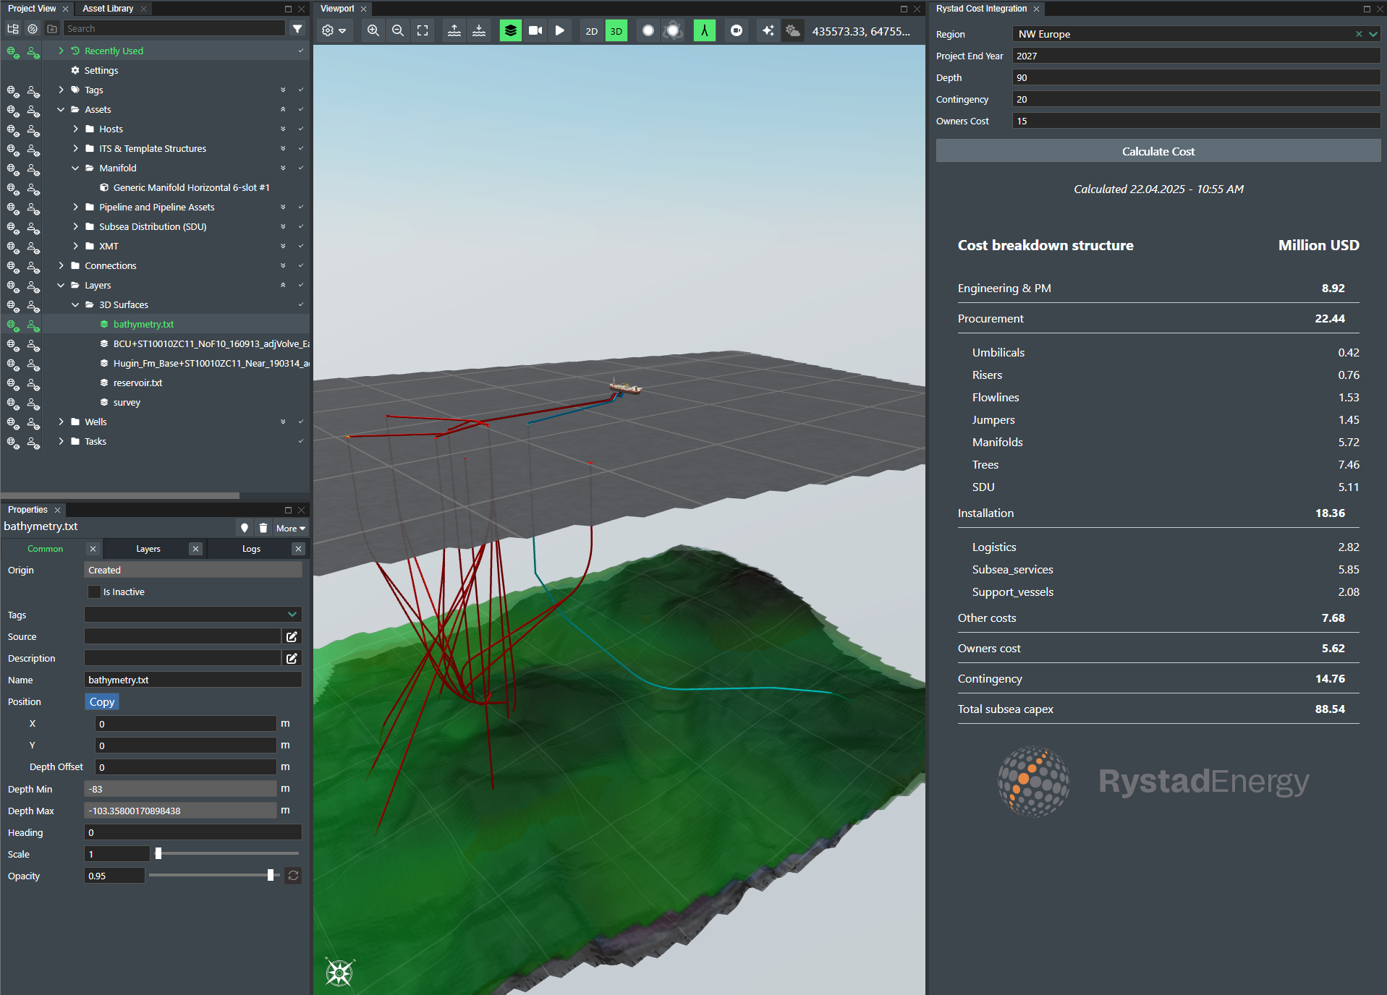Image resolution: width=1387 pixels, height=995 pixels.
Task: Click the delete trash icon in Properties
Action: coord(263,529)
